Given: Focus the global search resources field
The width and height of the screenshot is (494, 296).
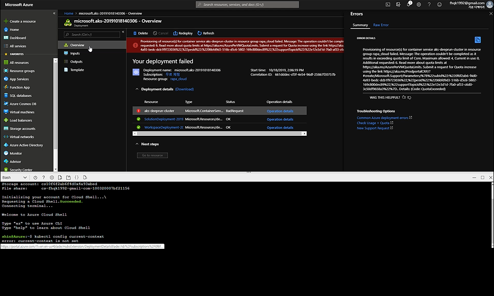Looking at the screenshot, I should point(247,4).
